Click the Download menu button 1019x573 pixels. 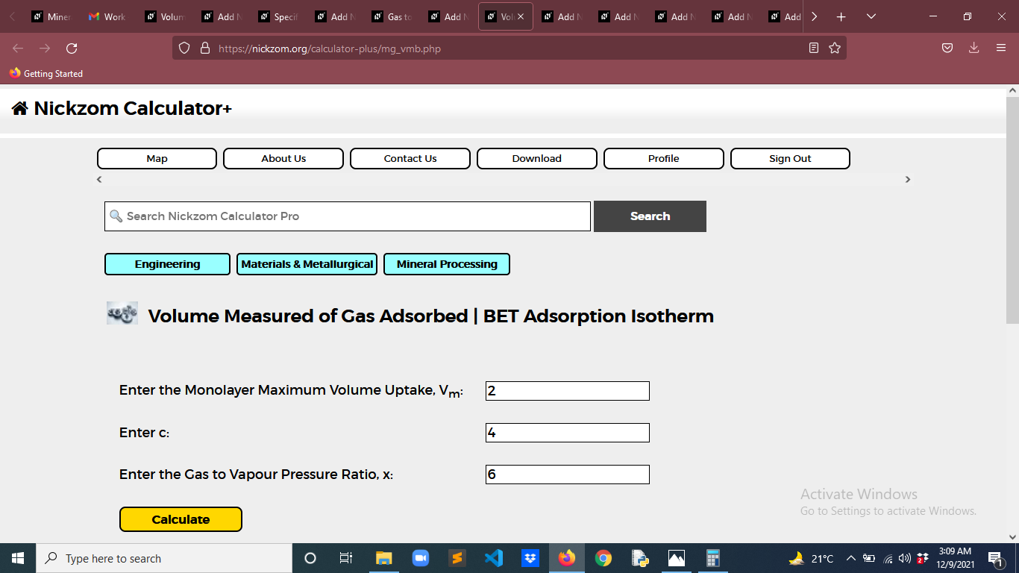point(537,158)
